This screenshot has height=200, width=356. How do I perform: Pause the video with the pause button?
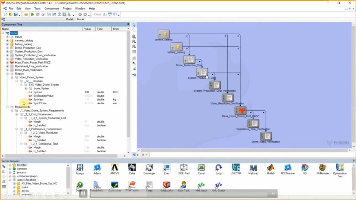click(x=83, y=194)
